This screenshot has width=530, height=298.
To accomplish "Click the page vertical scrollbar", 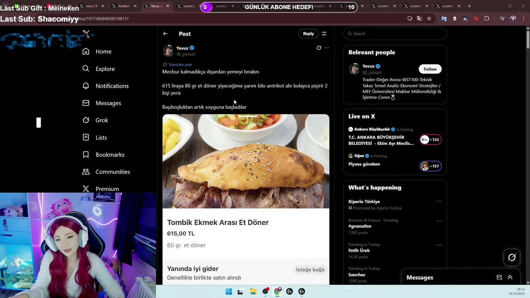I will (528, 40).
